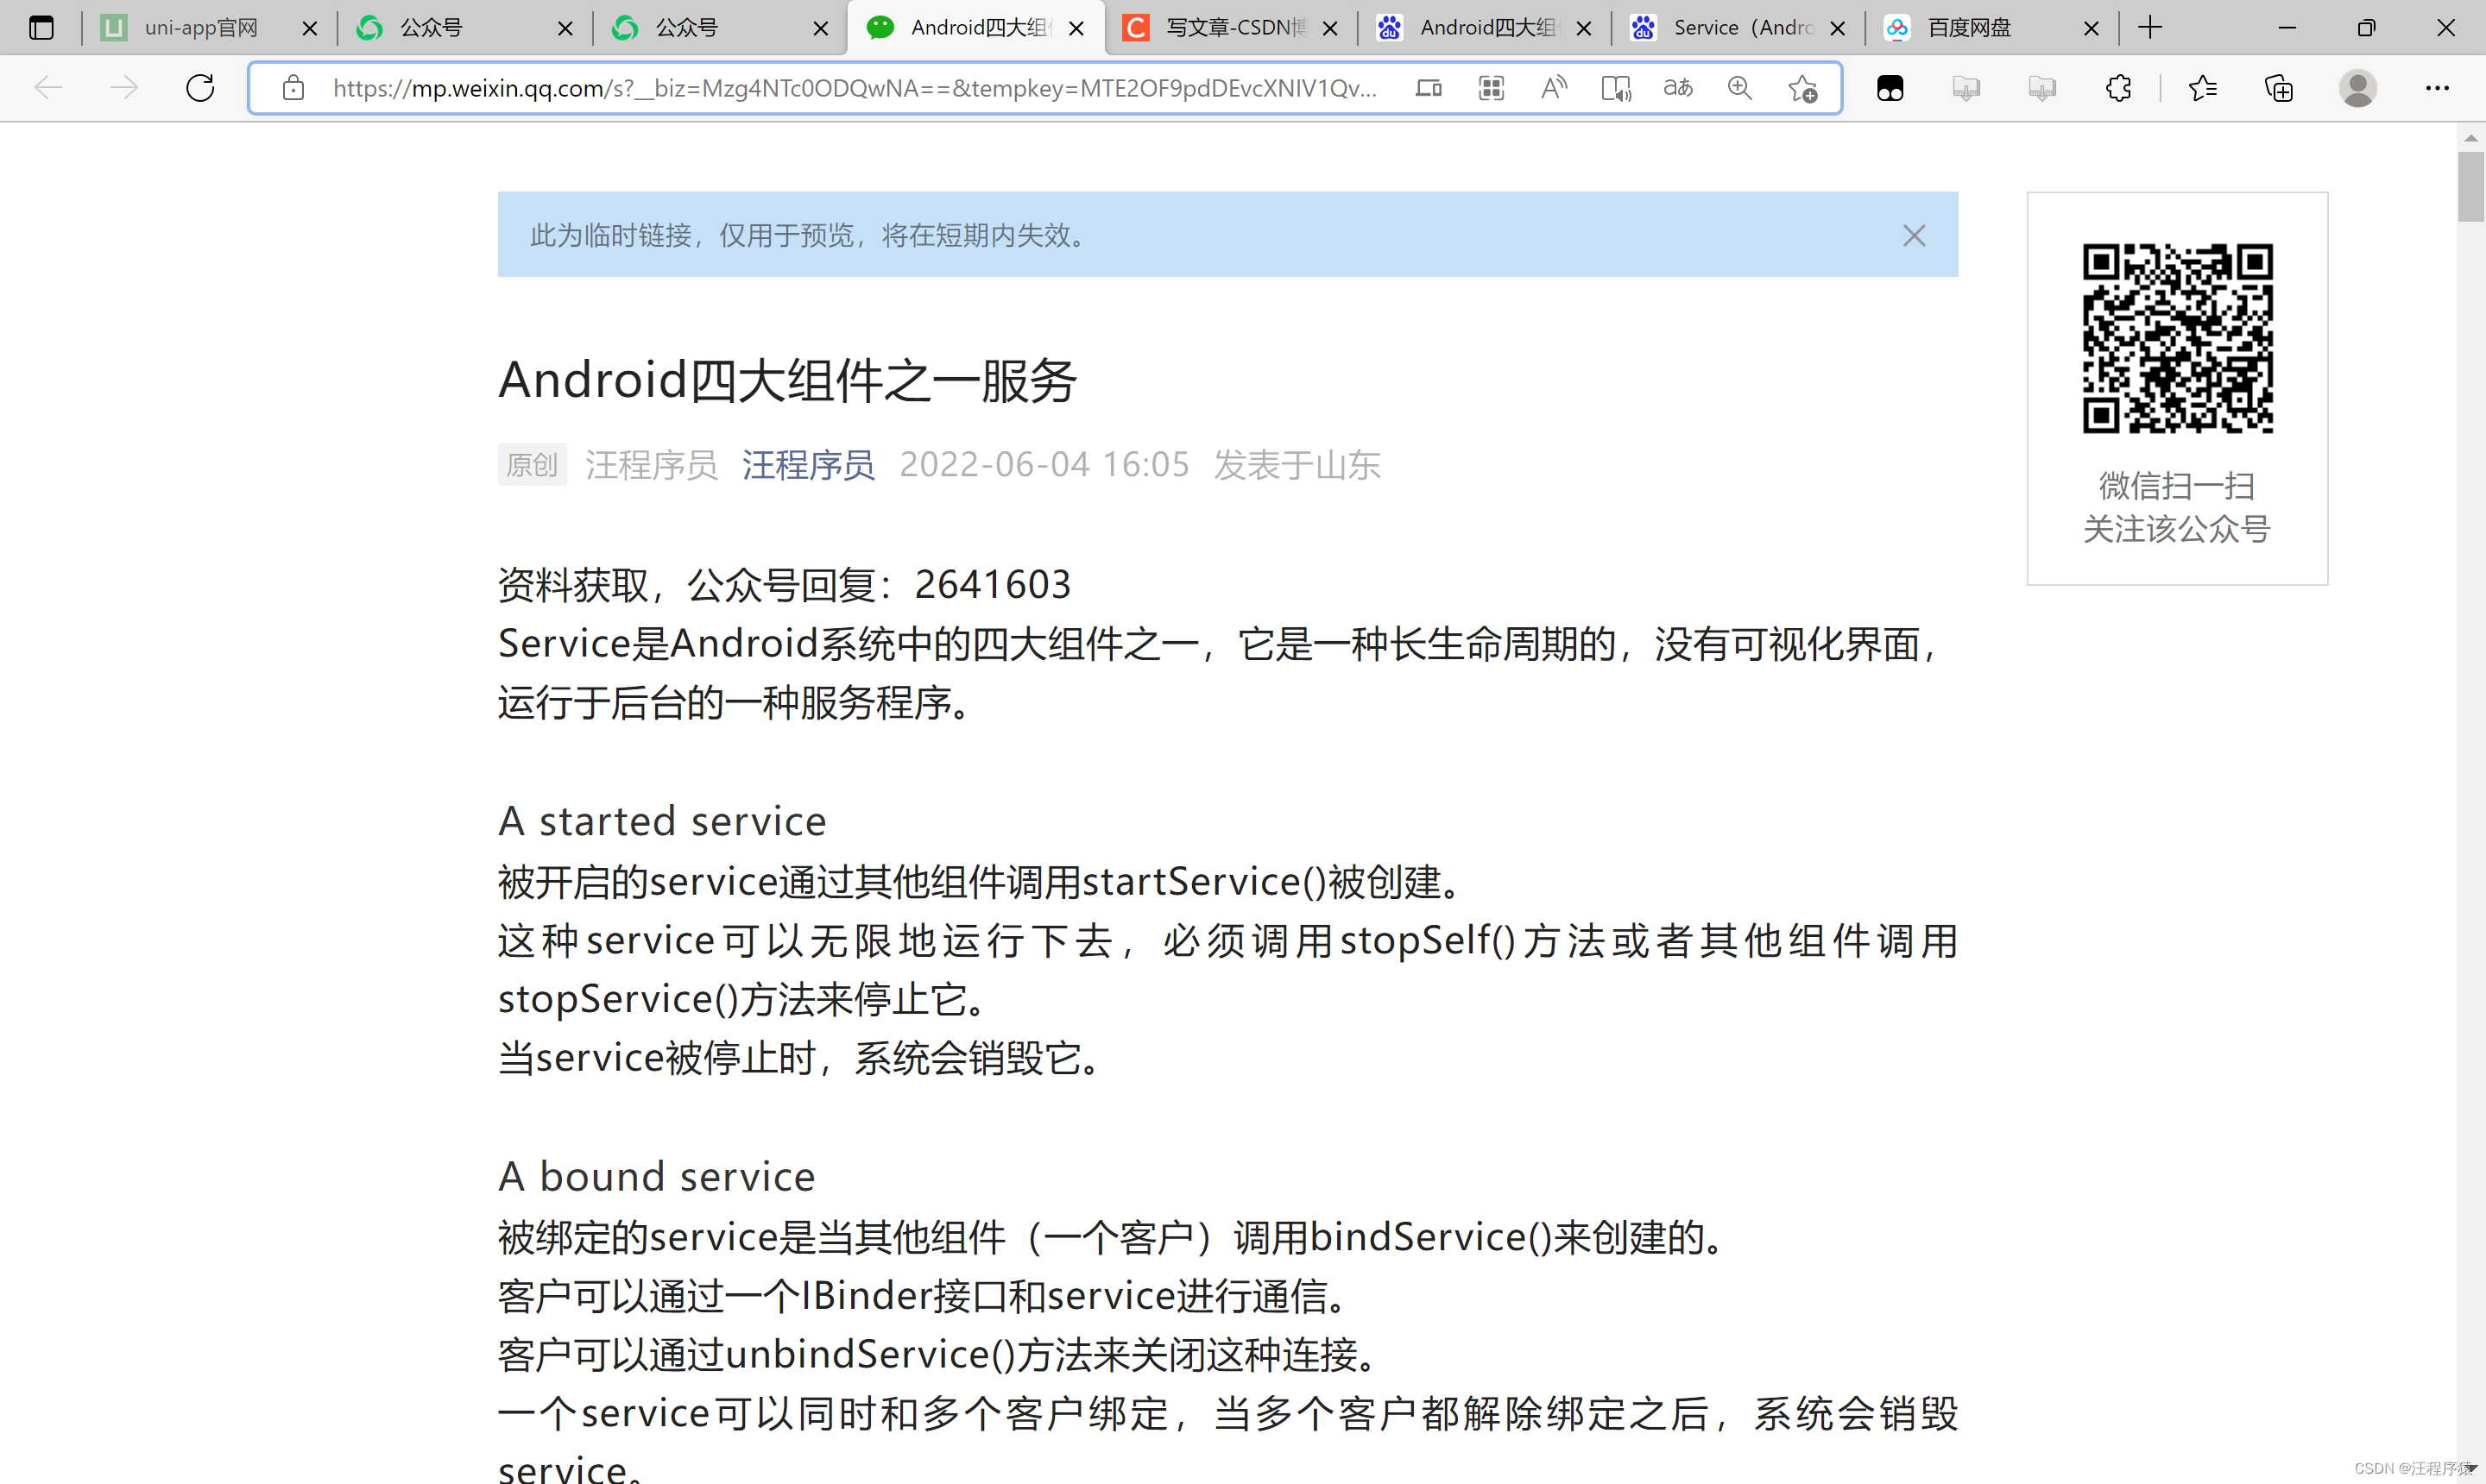This screenshot has height=1484, width=2486.
Task: Open the Collections icon in toolbar
Action: [2279, 88]
